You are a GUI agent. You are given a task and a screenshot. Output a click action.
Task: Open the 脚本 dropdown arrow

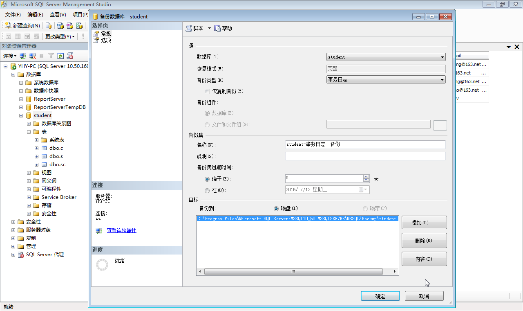209,28
